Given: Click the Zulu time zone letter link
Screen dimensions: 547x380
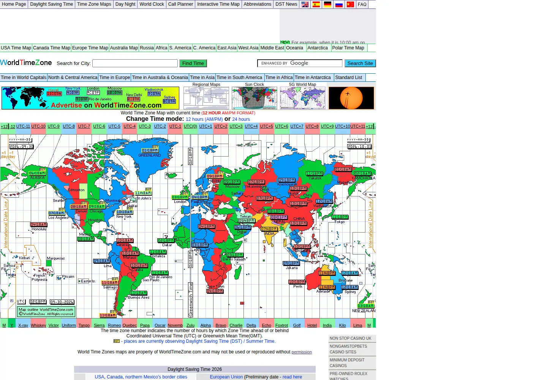Looking at the screenshot, I should (x=190, y=325).
